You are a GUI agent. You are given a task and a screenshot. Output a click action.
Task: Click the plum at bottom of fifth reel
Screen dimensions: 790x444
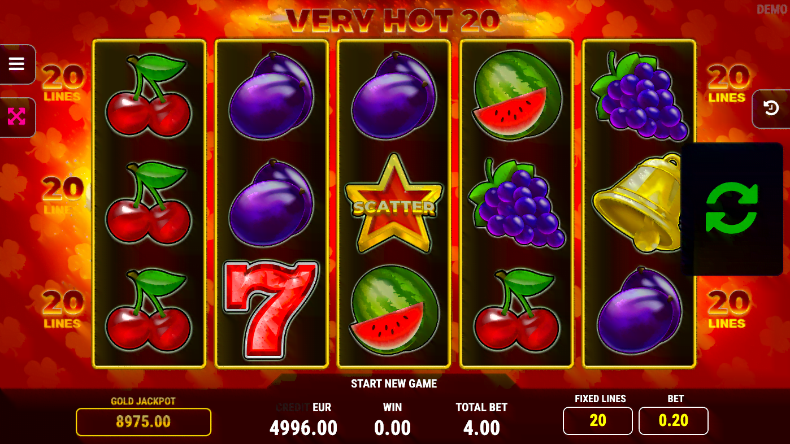pos(639,311)
